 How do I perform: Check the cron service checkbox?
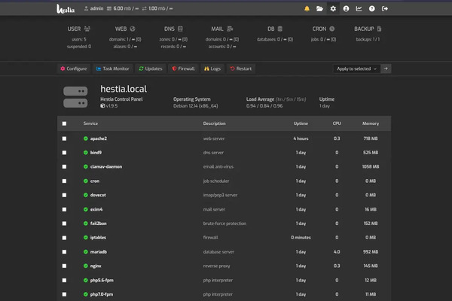(64, 181)
